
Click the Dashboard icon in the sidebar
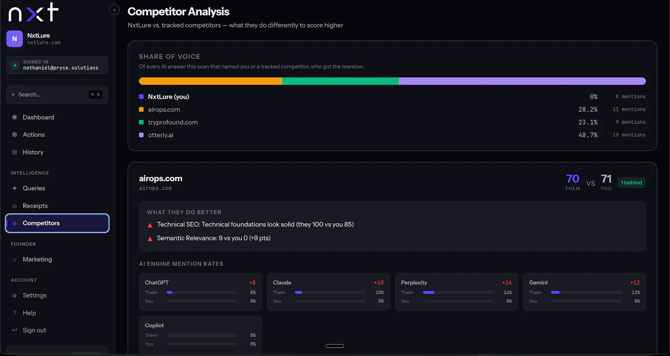tap(15, 117)
